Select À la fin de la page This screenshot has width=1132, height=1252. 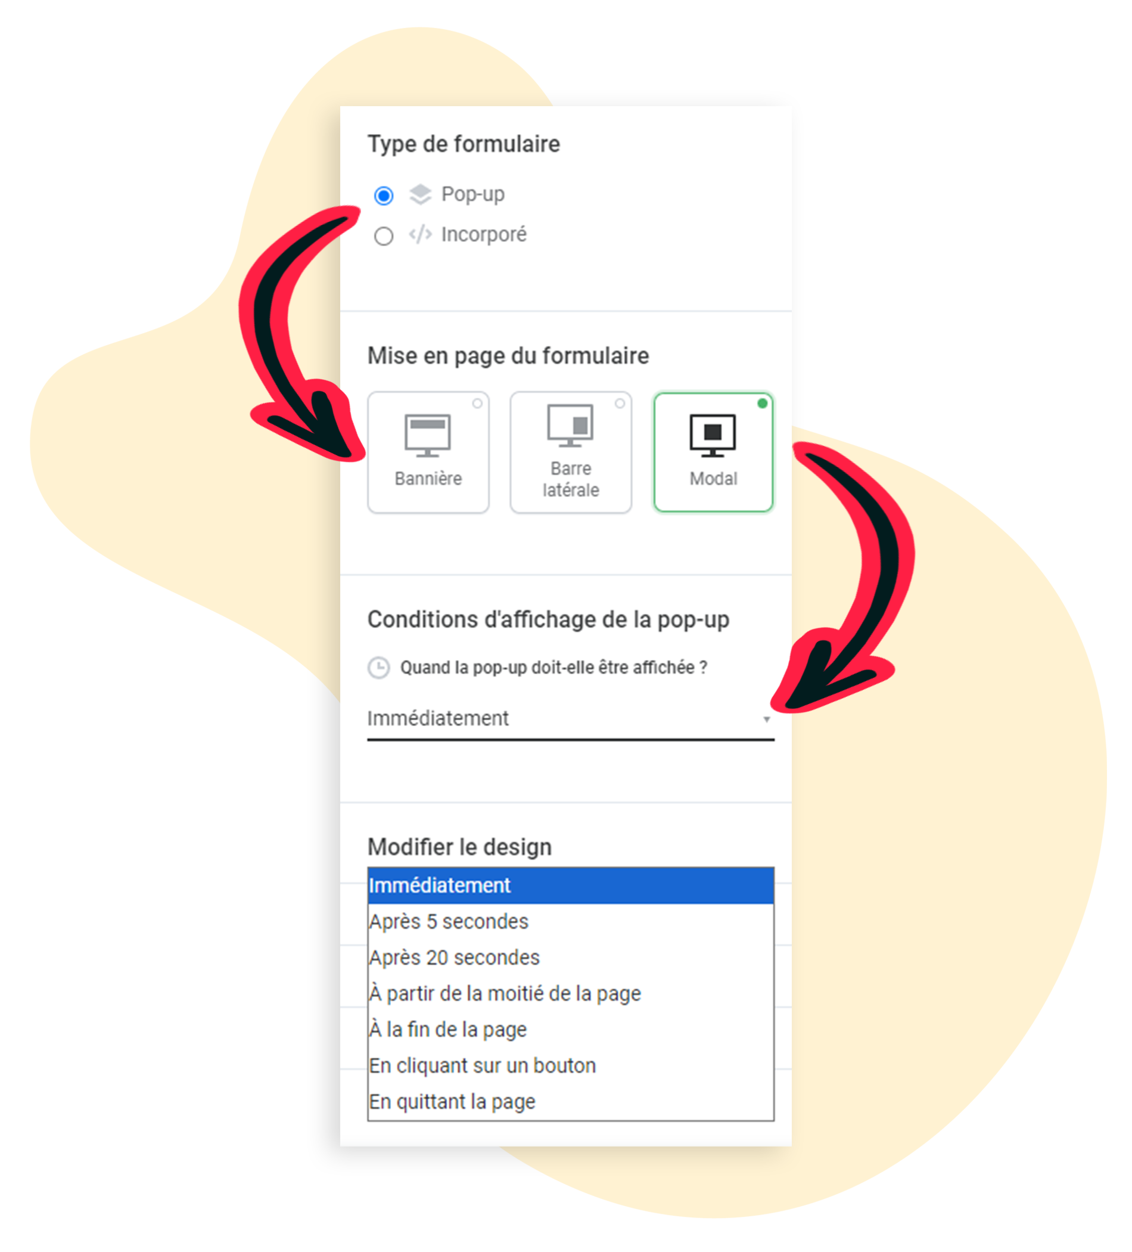click(x=570, y=1029)
